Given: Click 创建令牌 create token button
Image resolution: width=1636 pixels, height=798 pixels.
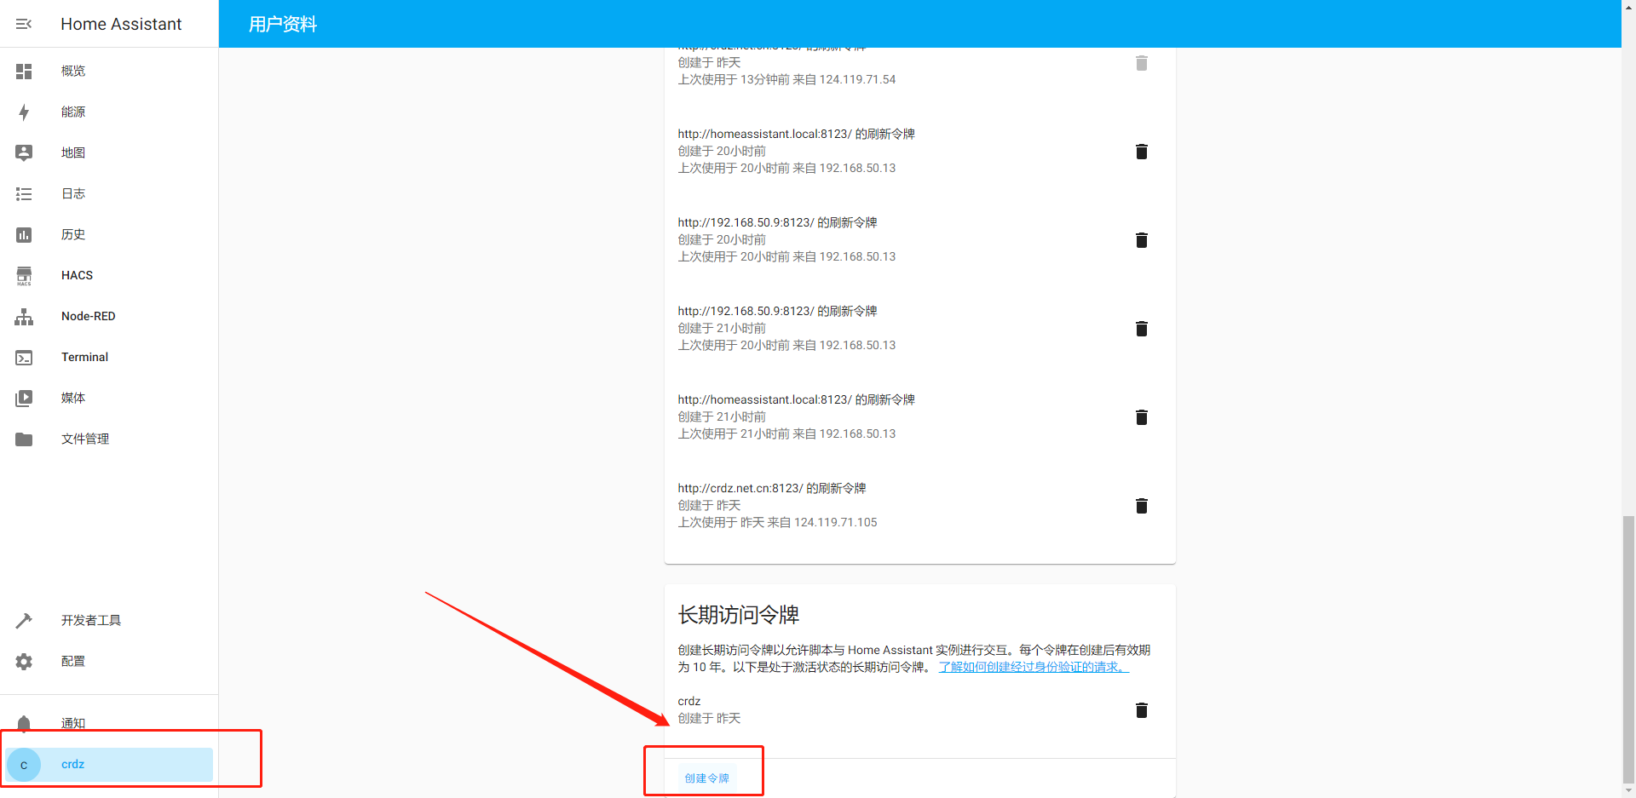Looking at the screenshot, I should [706, 778].
